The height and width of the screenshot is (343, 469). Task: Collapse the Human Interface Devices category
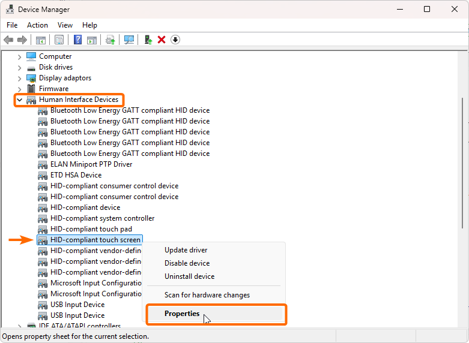[x=20, y=100]
